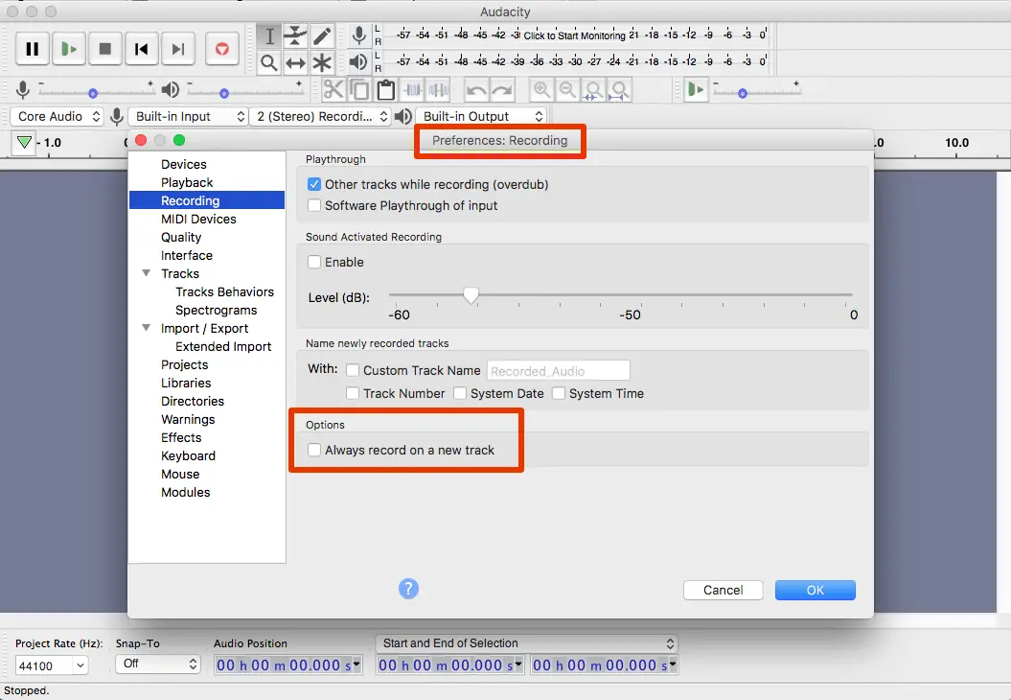Image resolution: width=1011 pixels, height=700 pixels.
Task: Open Keyboard preferences category
Action: point(188,455)
